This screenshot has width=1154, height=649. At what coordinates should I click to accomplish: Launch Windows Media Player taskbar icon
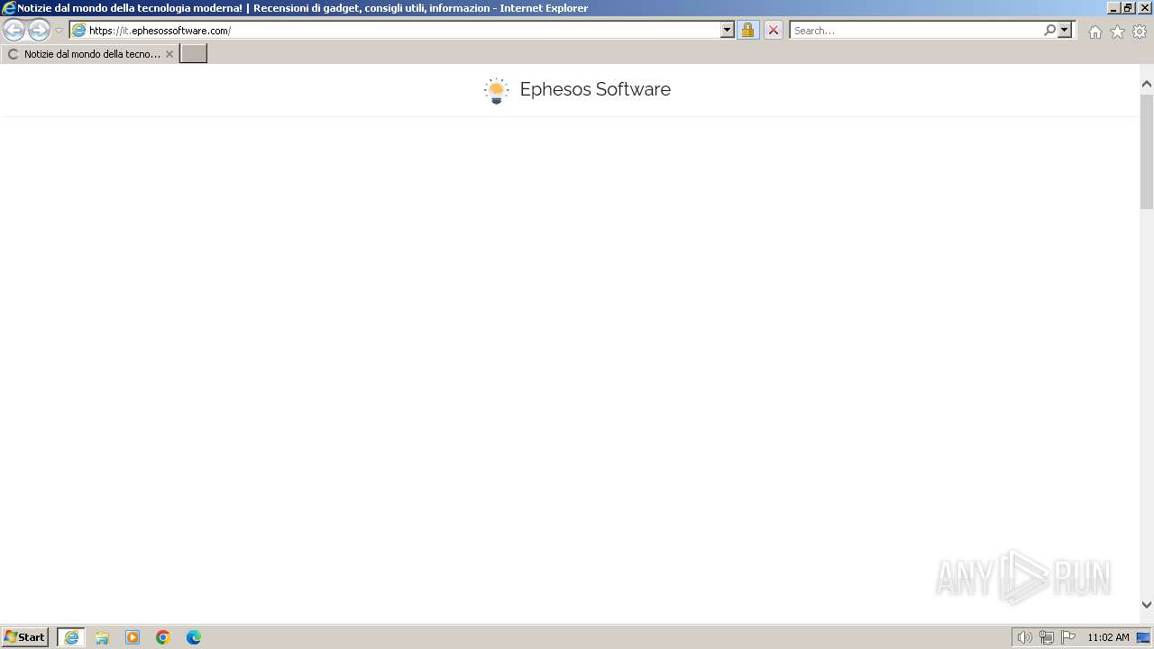click(x=133, y=637)
